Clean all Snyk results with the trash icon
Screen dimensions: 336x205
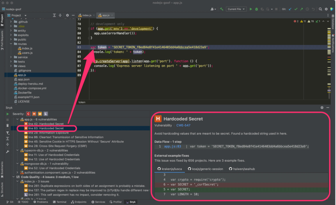coord(7,125)
